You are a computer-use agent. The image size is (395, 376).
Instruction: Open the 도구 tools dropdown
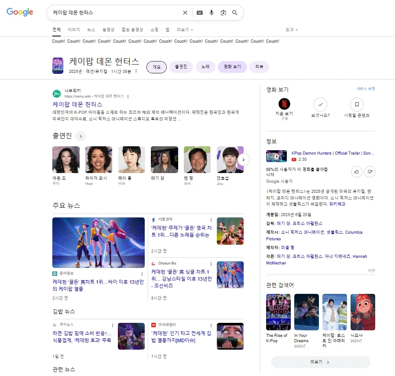tap(292, 30)
